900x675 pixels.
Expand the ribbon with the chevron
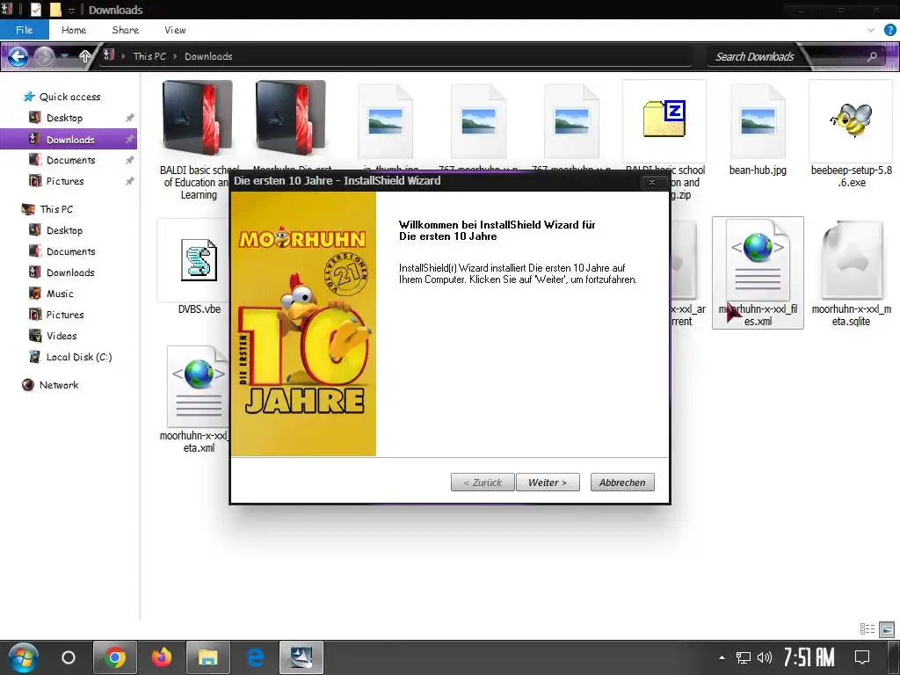coord(871,30)
